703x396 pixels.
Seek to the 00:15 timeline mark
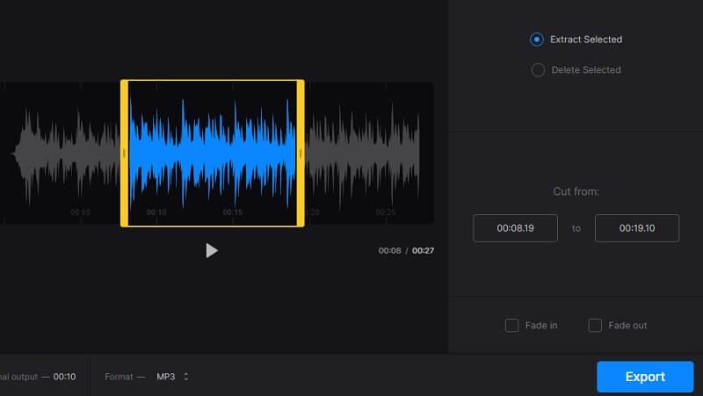[232, 212]
